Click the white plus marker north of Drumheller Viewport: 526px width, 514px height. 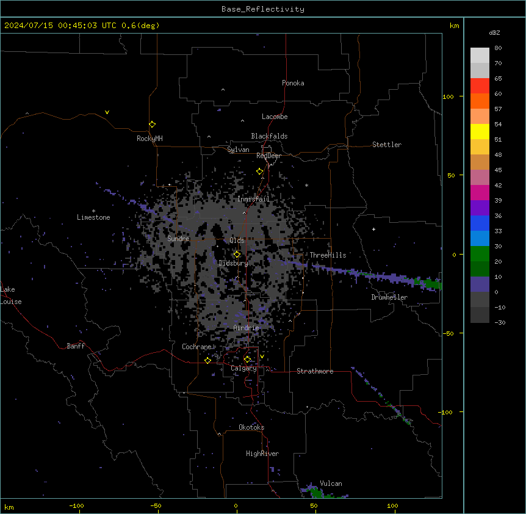pos(373,229)
